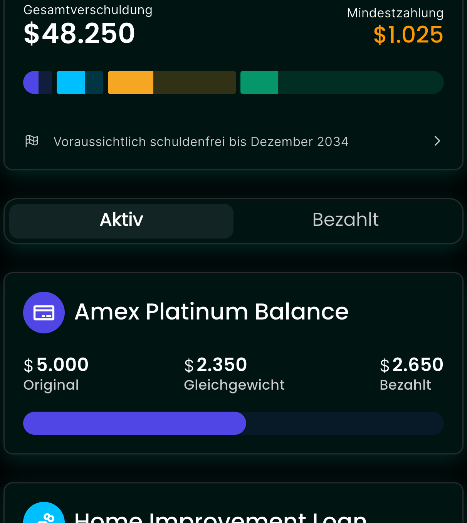Switch to the Aktiv tab

pos(121,221)
